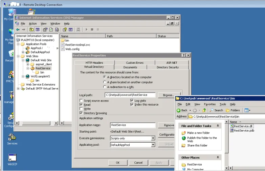265x171 pixels.
Task: Collapse the Other Places panel
Action: (x=218, y=158)
